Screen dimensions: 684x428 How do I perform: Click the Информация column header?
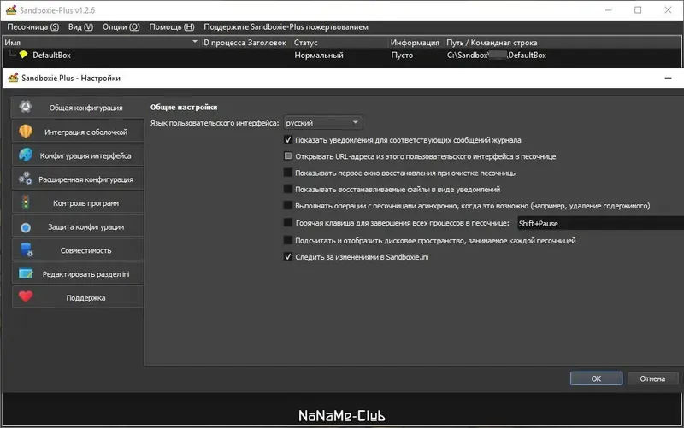click(x=415, y=42)
